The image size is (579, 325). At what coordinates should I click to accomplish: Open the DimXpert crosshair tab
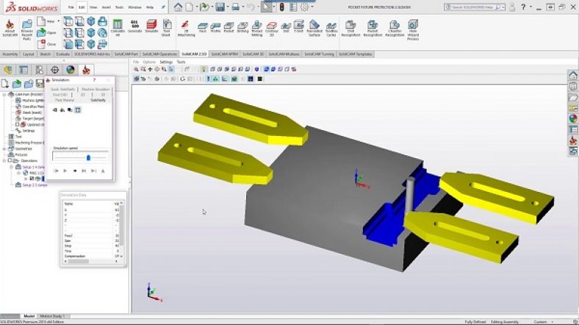click(54, 70)
